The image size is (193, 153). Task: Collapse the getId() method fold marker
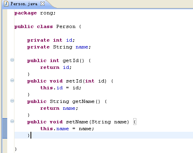12,60
